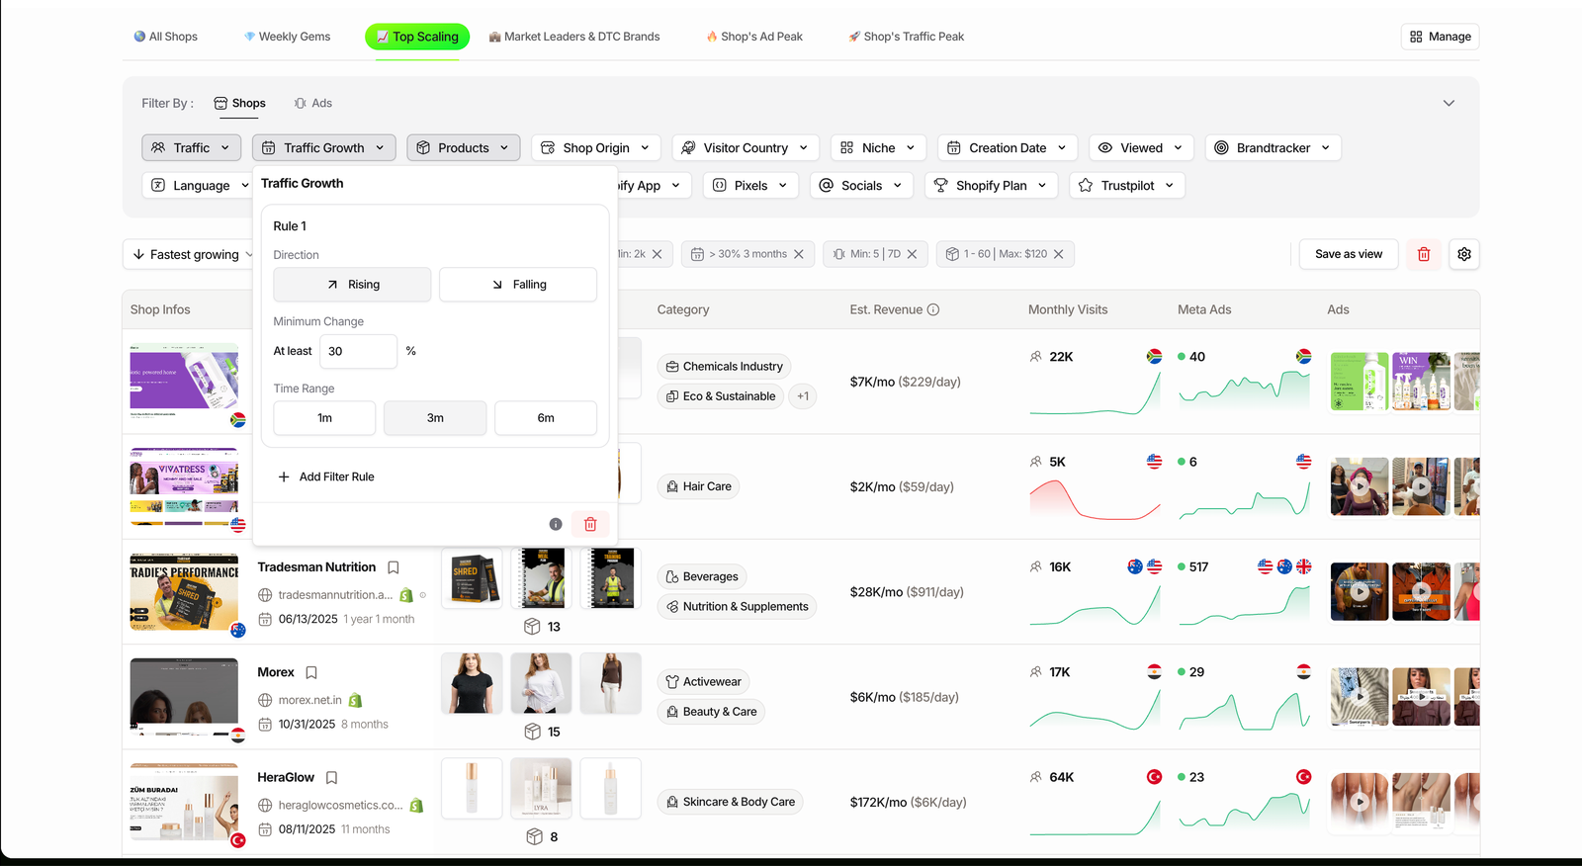1582x866 pixels.
Task: Open the Creation Date filter dropdown
Action: coord(1008,148)
